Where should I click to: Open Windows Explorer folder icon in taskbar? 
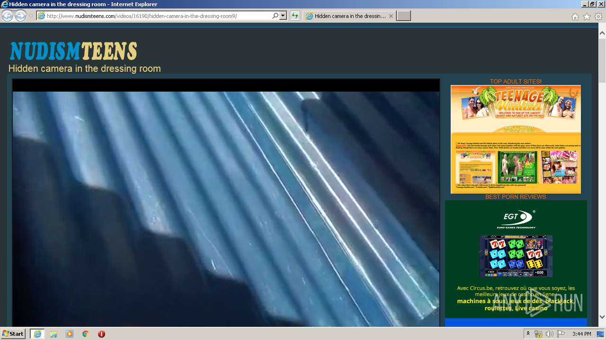pyautogui.click(x=53, y=334)
